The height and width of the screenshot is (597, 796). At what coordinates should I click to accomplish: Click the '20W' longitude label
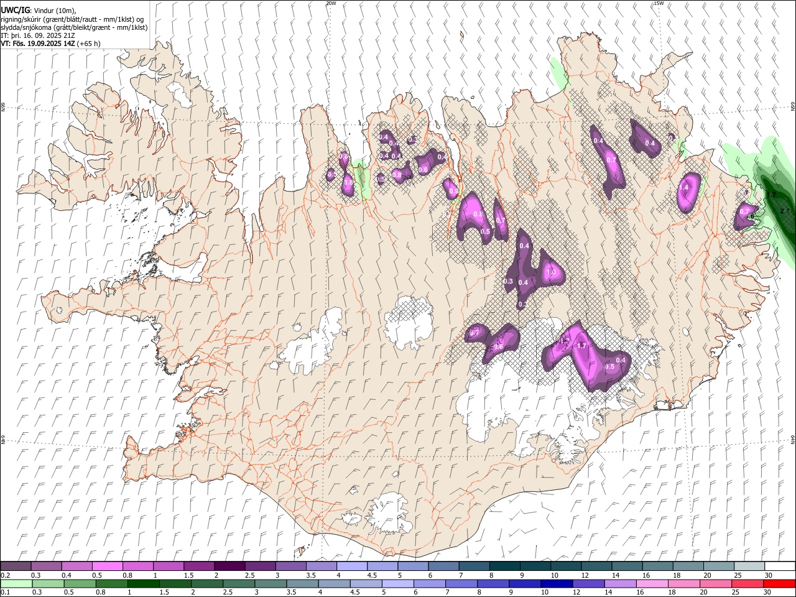coord(331,3)
